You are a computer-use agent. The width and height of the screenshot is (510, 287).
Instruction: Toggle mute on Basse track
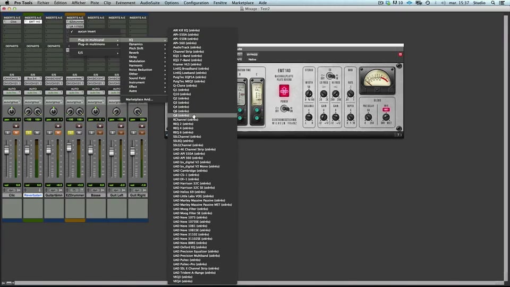(x=100, y=132)
